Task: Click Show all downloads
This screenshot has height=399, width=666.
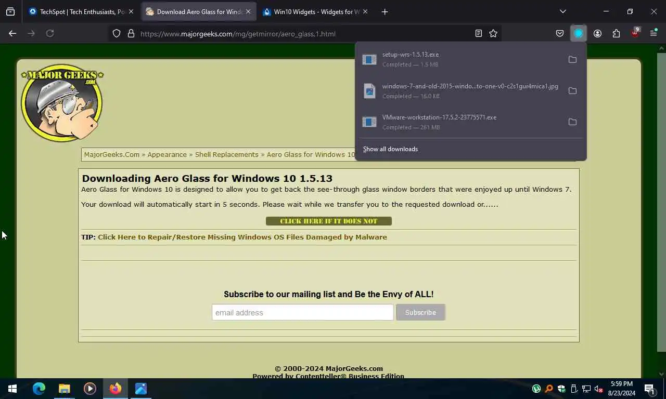Action: pos(390,149)
